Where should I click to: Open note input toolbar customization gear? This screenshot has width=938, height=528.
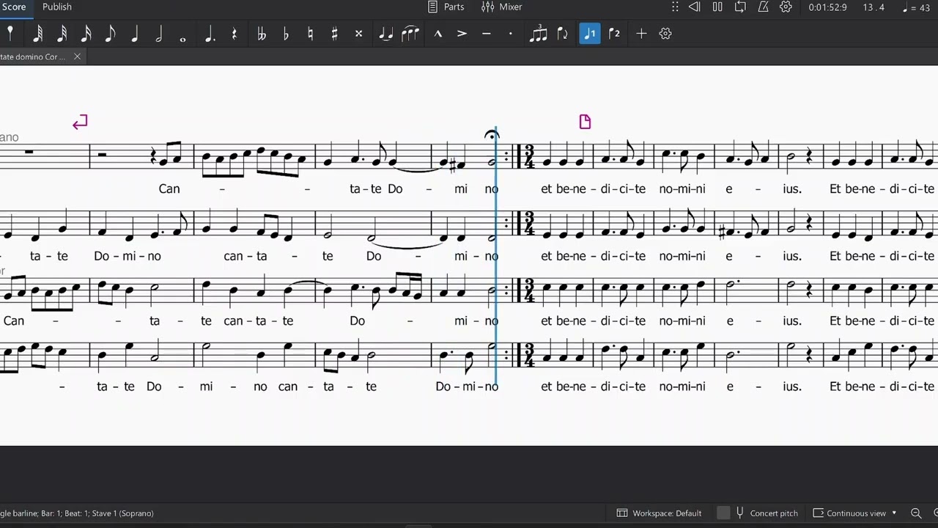pos(665,33)
